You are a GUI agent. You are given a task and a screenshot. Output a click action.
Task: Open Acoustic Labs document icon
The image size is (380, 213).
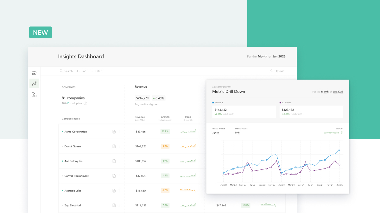114,191
